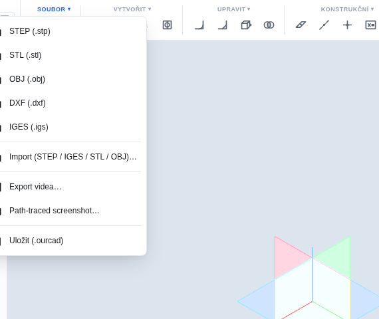
Task: Expand the KONSTRUKČNÍ dropdown
Action: pos(347,9)
